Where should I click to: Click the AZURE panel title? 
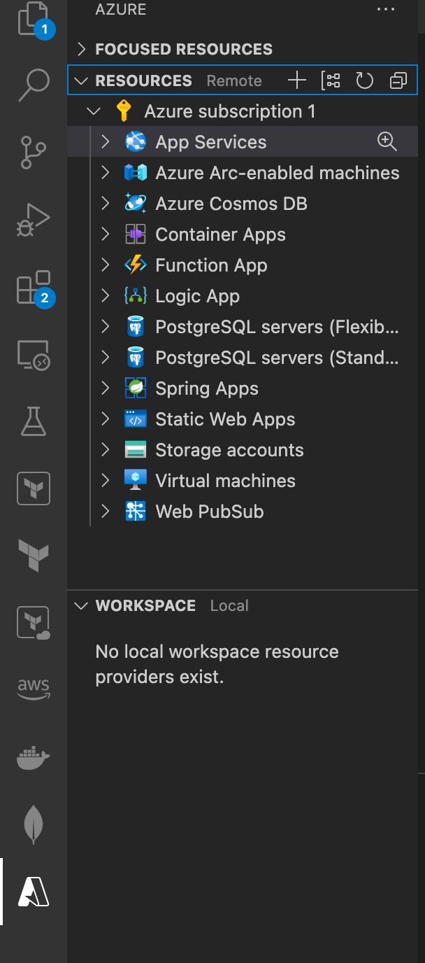coord(121,10)
